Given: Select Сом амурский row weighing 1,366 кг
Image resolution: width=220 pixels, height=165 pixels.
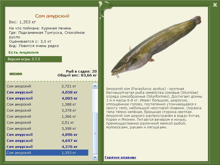Looking at the screenshot, I should pos(47,116).
